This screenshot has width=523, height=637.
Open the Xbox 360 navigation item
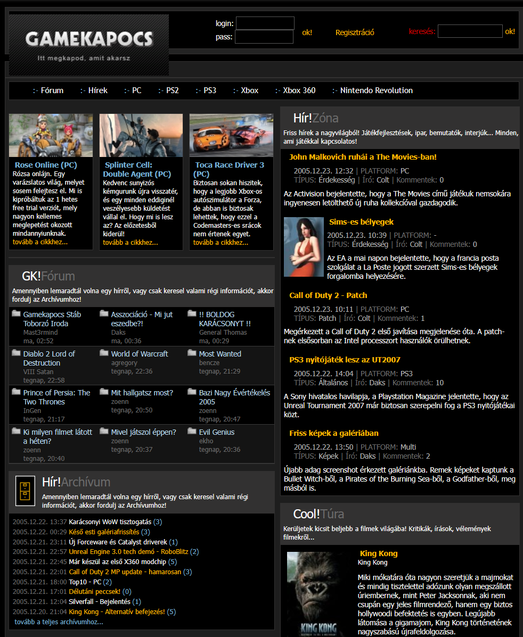tap(299, 90)
